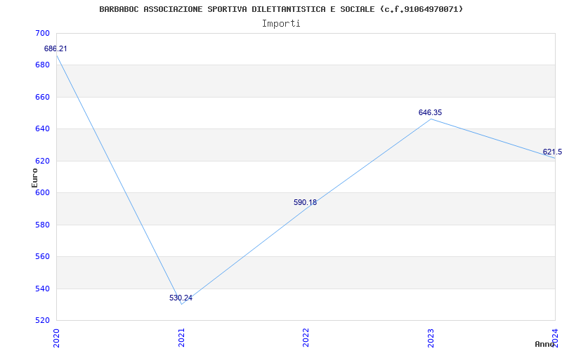Click the 621.5 data point label
Screen dimensions: 562x351
click(552, 152)
